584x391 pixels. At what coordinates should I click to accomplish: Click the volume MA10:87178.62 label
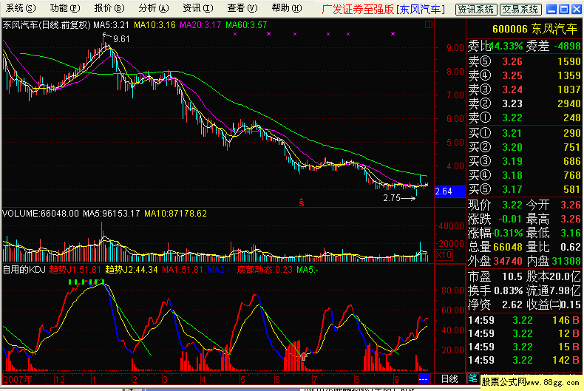pos(175,214)
